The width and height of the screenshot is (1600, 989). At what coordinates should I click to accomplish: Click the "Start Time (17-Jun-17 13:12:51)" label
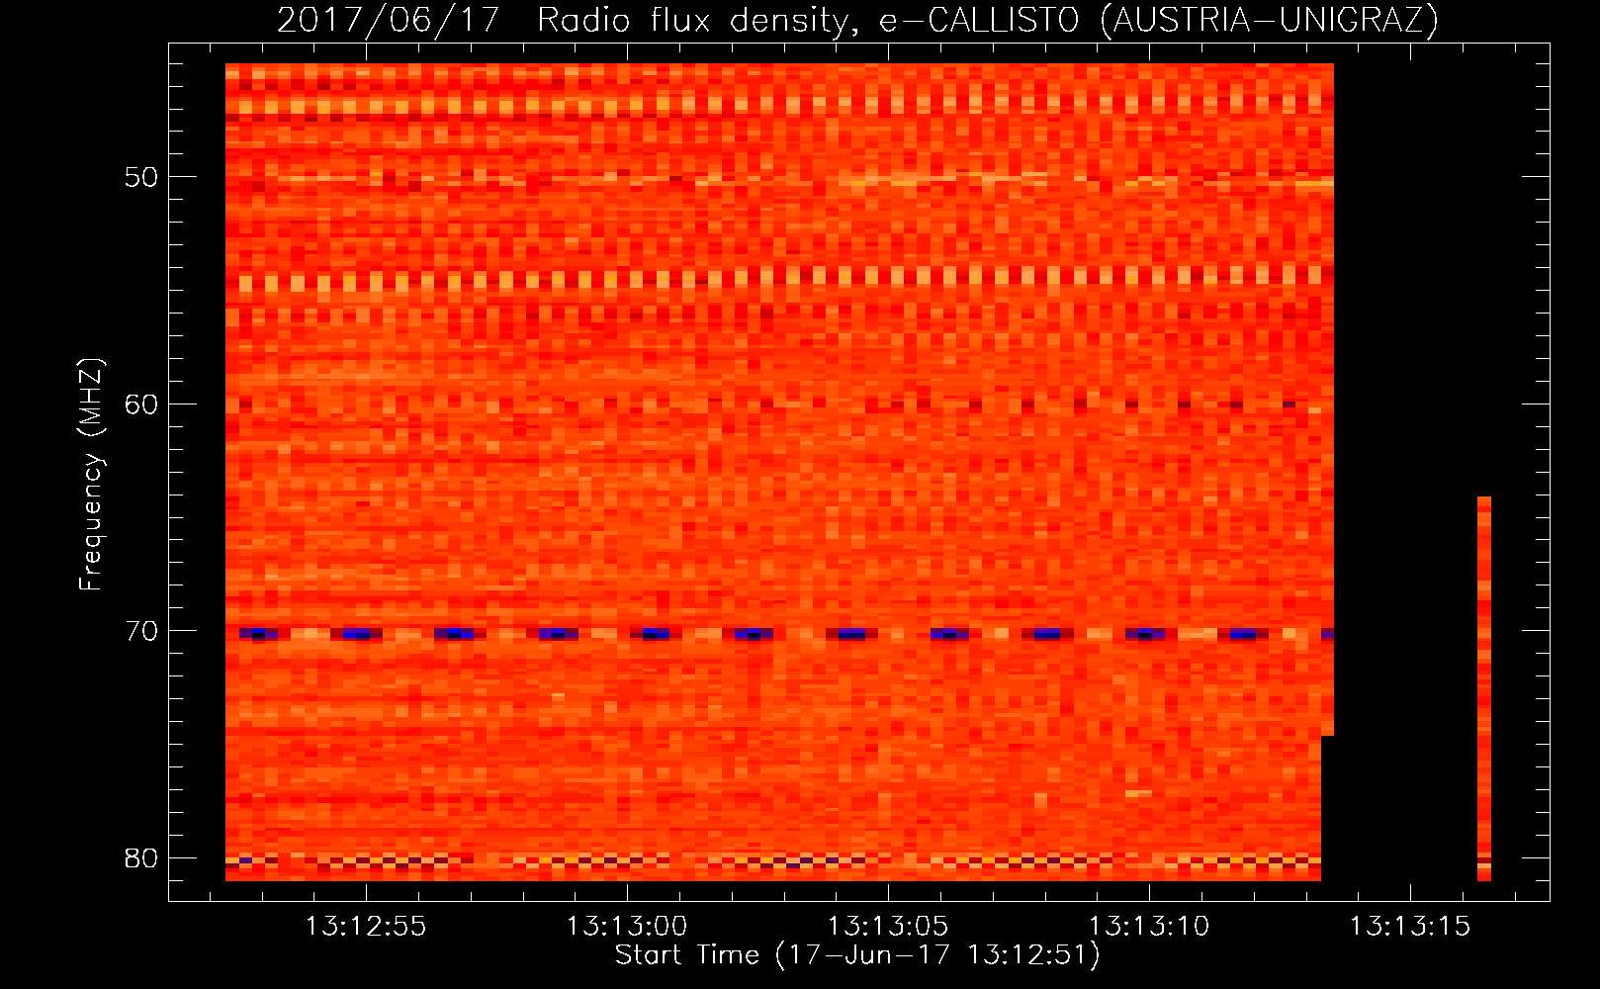pos(857,955)
